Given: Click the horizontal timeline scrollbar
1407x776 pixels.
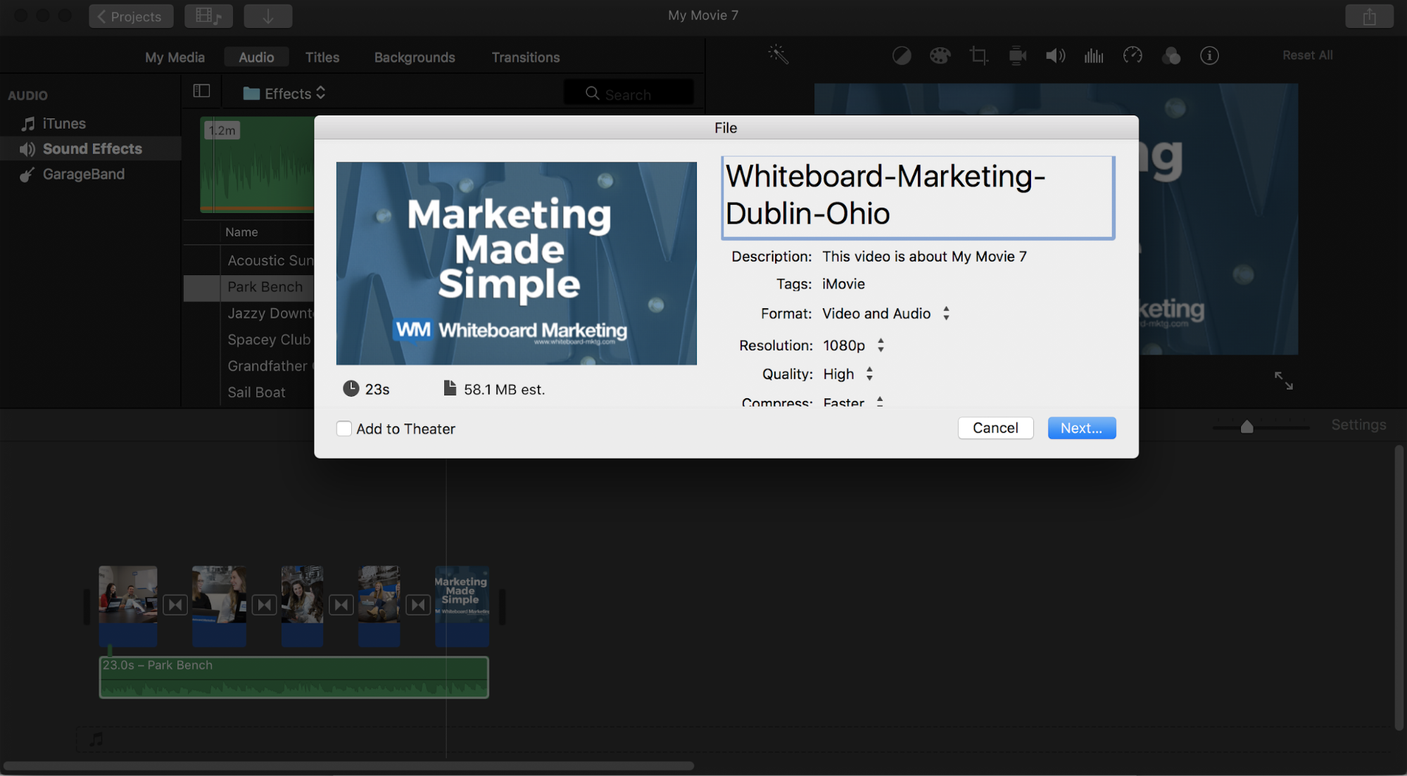Looking at the screenshot, I should (x=348, y=765).
